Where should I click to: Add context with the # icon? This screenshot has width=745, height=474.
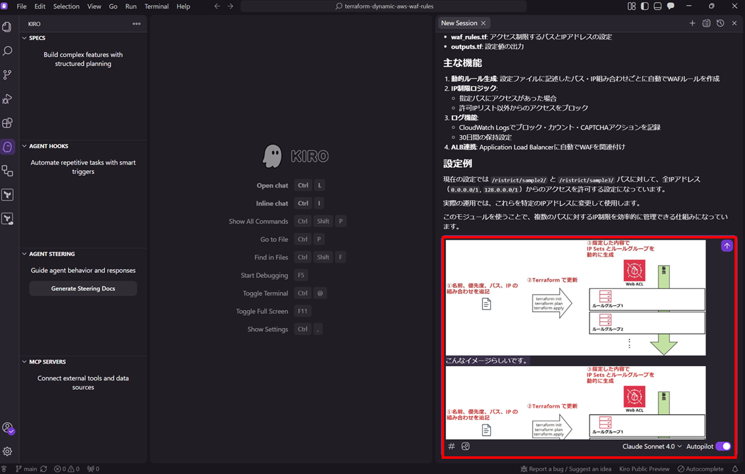pos(451,446)
